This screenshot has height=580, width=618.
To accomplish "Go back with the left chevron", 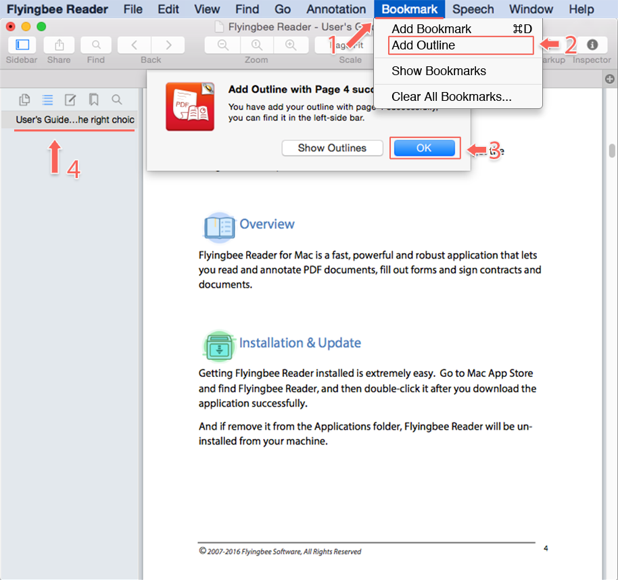I will pyautogui.click(x=134, y=45).
